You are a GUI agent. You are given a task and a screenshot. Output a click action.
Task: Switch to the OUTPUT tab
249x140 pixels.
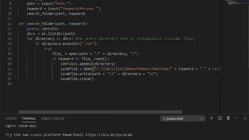[11, 119]
